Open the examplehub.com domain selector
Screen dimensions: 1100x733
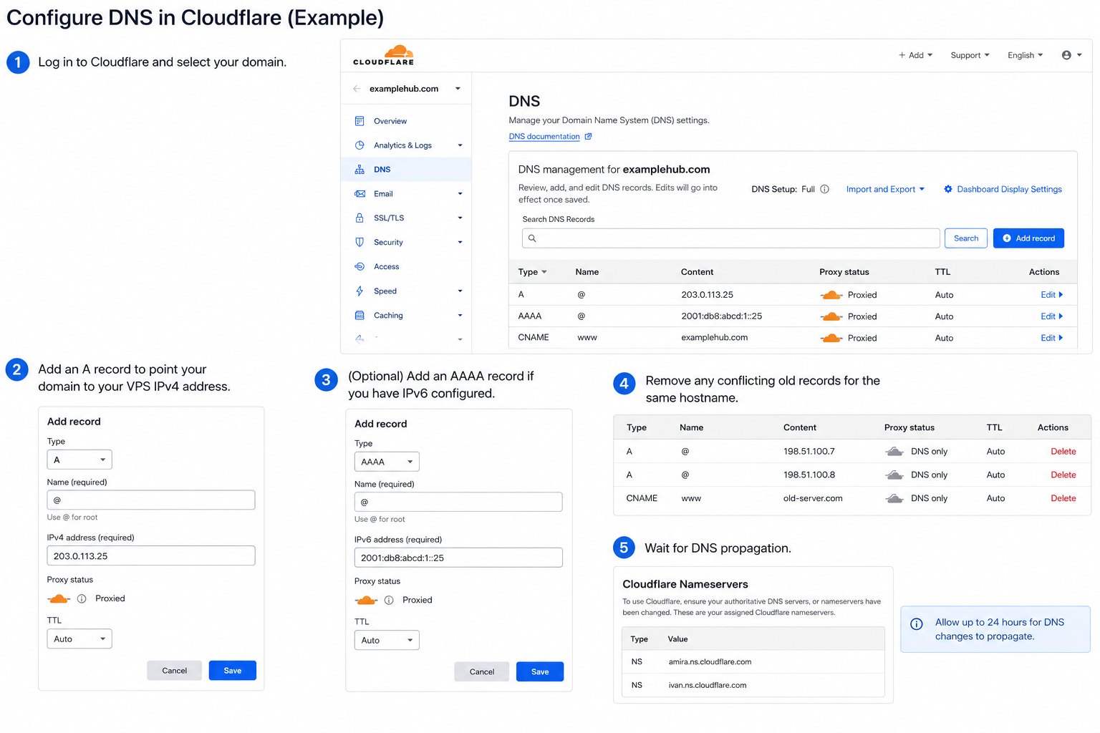415,89
